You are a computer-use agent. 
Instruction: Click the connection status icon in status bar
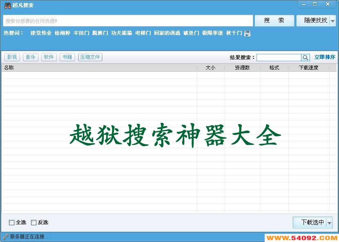coord(6,237)
